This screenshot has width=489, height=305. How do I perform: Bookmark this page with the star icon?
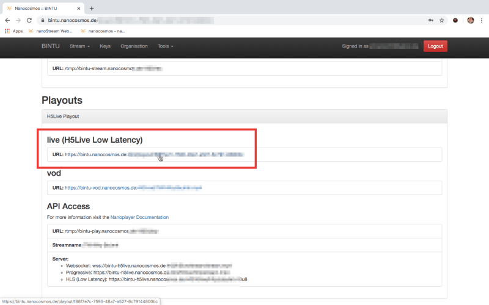click(441, 20)
